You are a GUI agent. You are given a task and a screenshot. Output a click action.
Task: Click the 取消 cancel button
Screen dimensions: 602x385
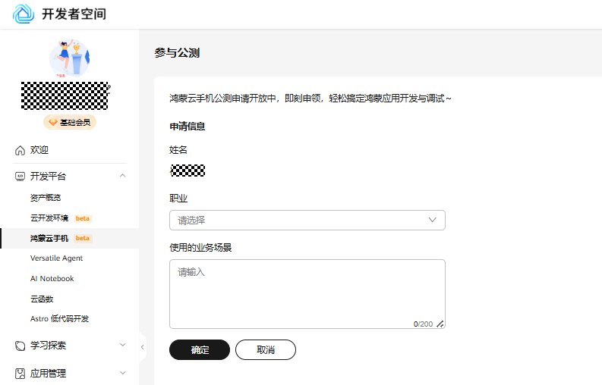tap(265, 349)
